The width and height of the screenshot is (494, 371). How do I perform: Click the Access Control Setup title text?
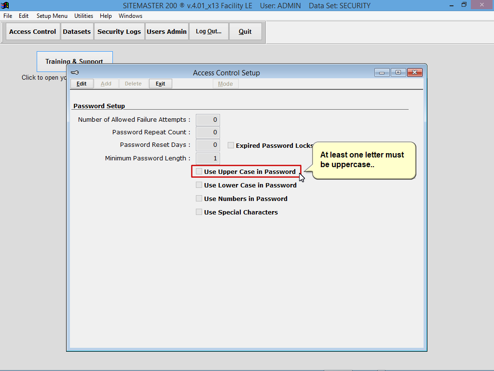(x=227, y=73)
